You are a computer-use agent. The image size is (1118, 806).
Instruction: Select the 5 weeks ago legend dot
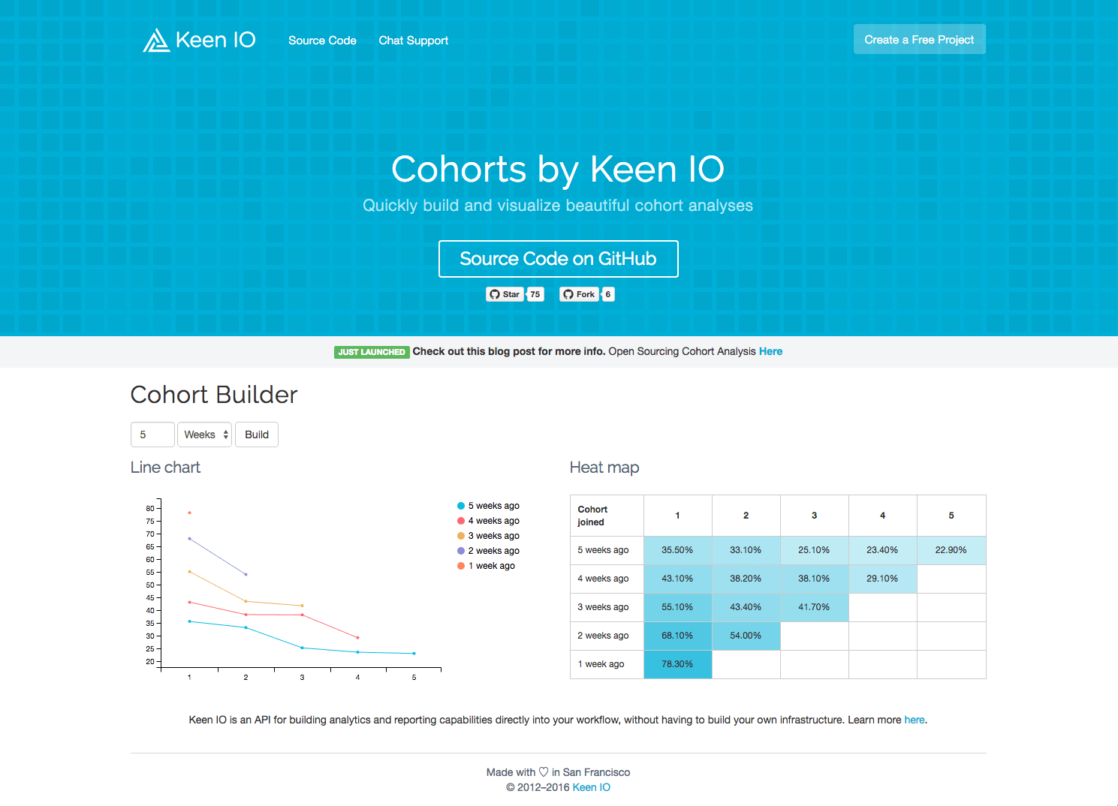(x=460, y=505)
